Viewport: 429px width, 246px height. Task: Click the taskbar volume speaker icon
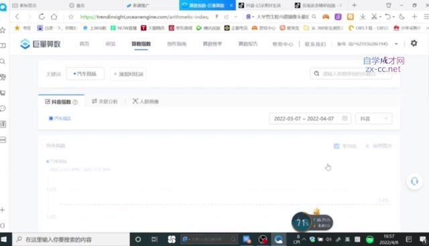tap(328, 239)
